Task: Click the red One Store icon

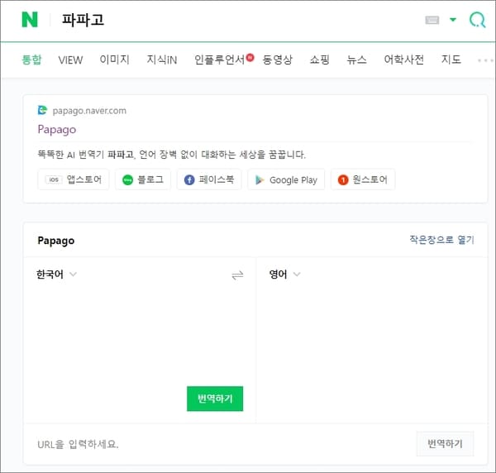Action: tap(343, 180)
